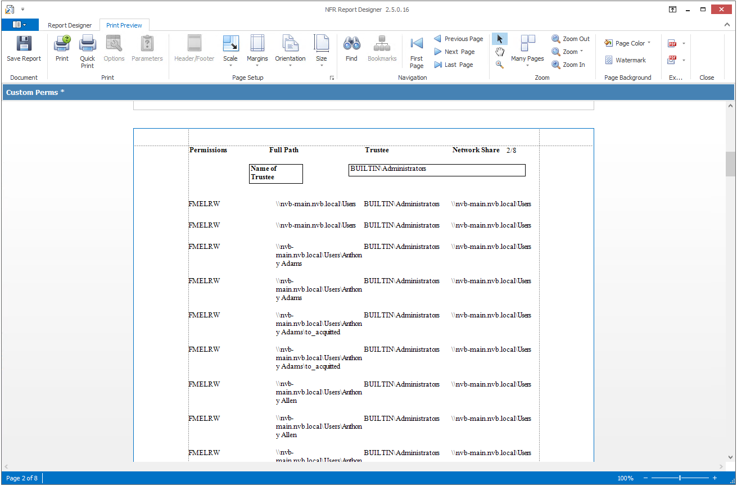Click the zoom slider in status bar
Viewport: 737px width, 486px height.
point(680,478)
